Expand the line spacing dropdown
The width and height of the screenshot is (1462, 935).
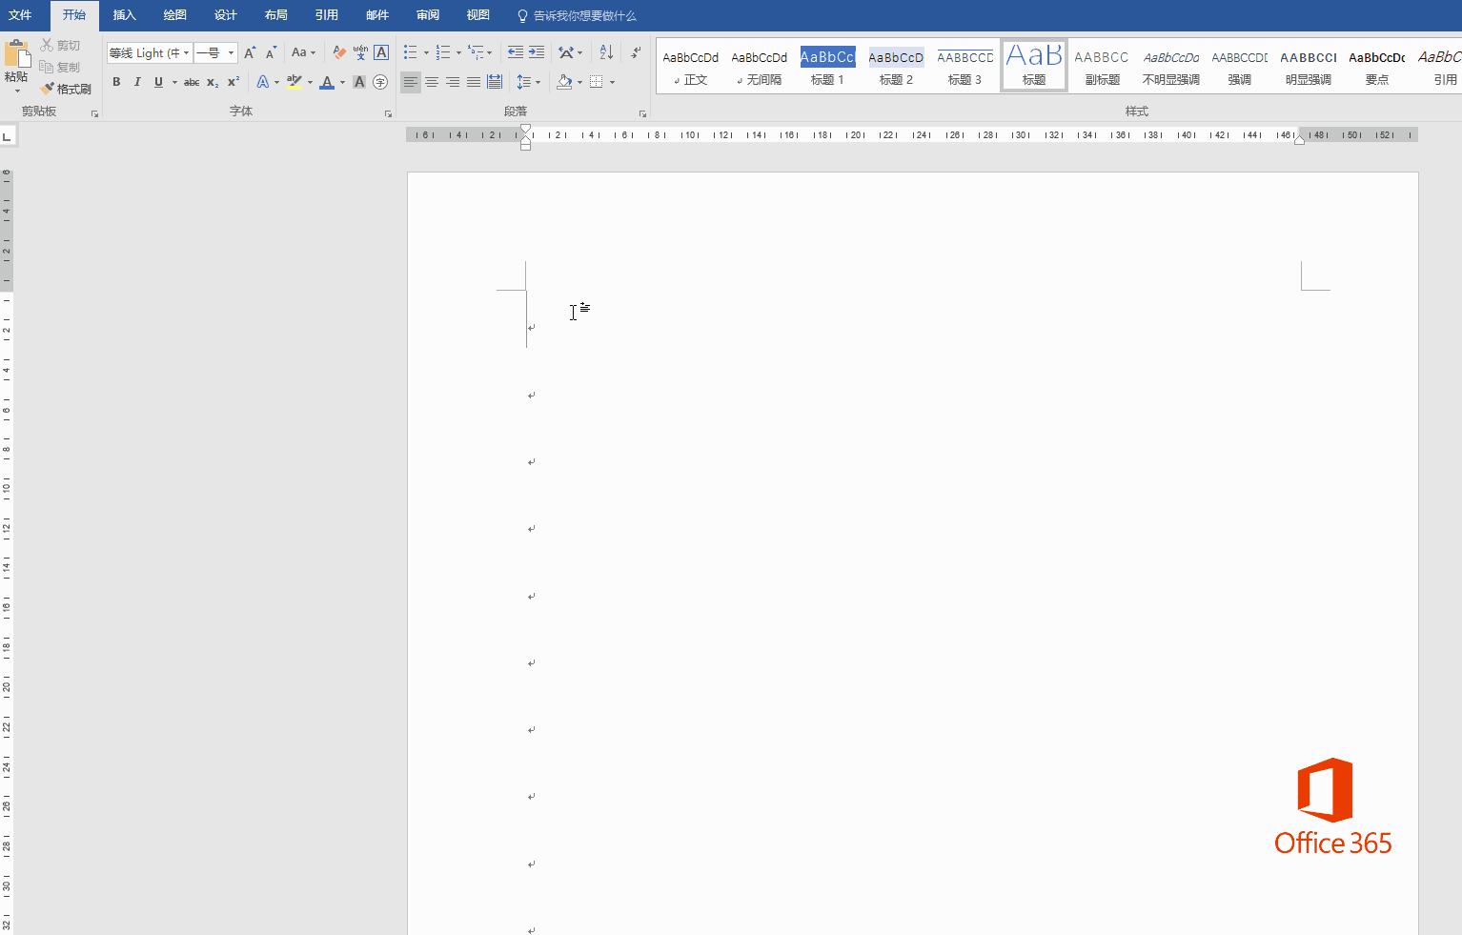click(538, 82)
